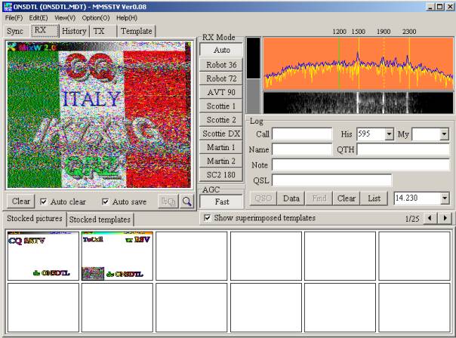The width and height of the screenshot is (456, 338).
Task: Click the orange audio spectrum display
Action: coord(358,63)
